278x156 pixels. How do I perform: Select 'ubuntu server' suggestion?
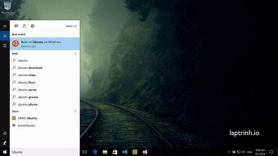click(x=45, y=90)
